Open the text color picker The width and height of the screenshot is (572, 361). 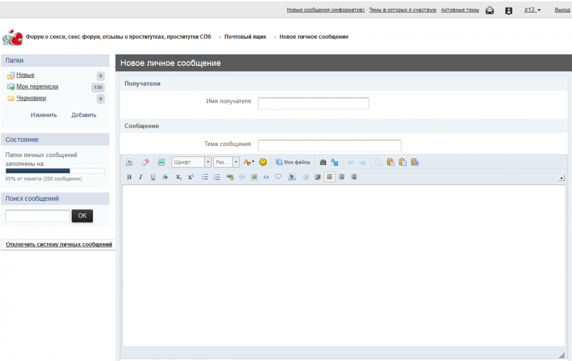[x=249, y=162]
